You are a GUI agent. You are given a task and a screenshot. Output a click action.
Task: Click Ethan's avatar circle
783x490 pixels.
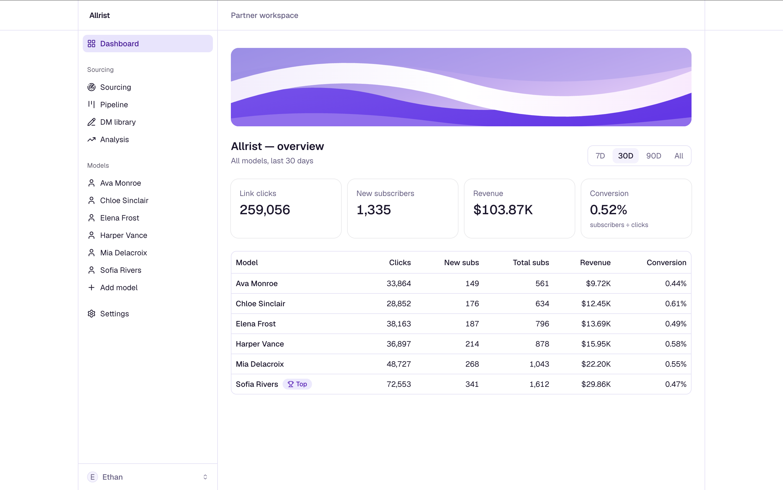[92, 477]
